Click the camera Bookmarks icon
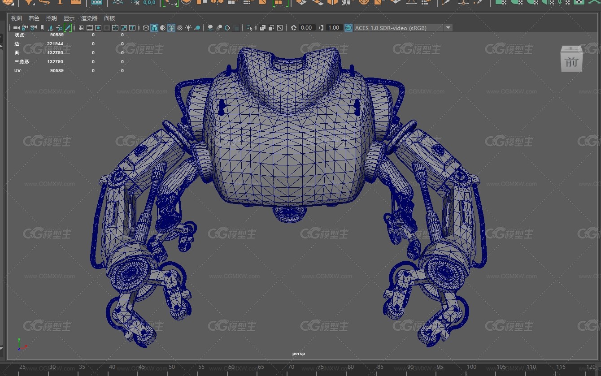The height and width of the screenshot is (376, 601). pyautogui.click(x=42, y=28)
